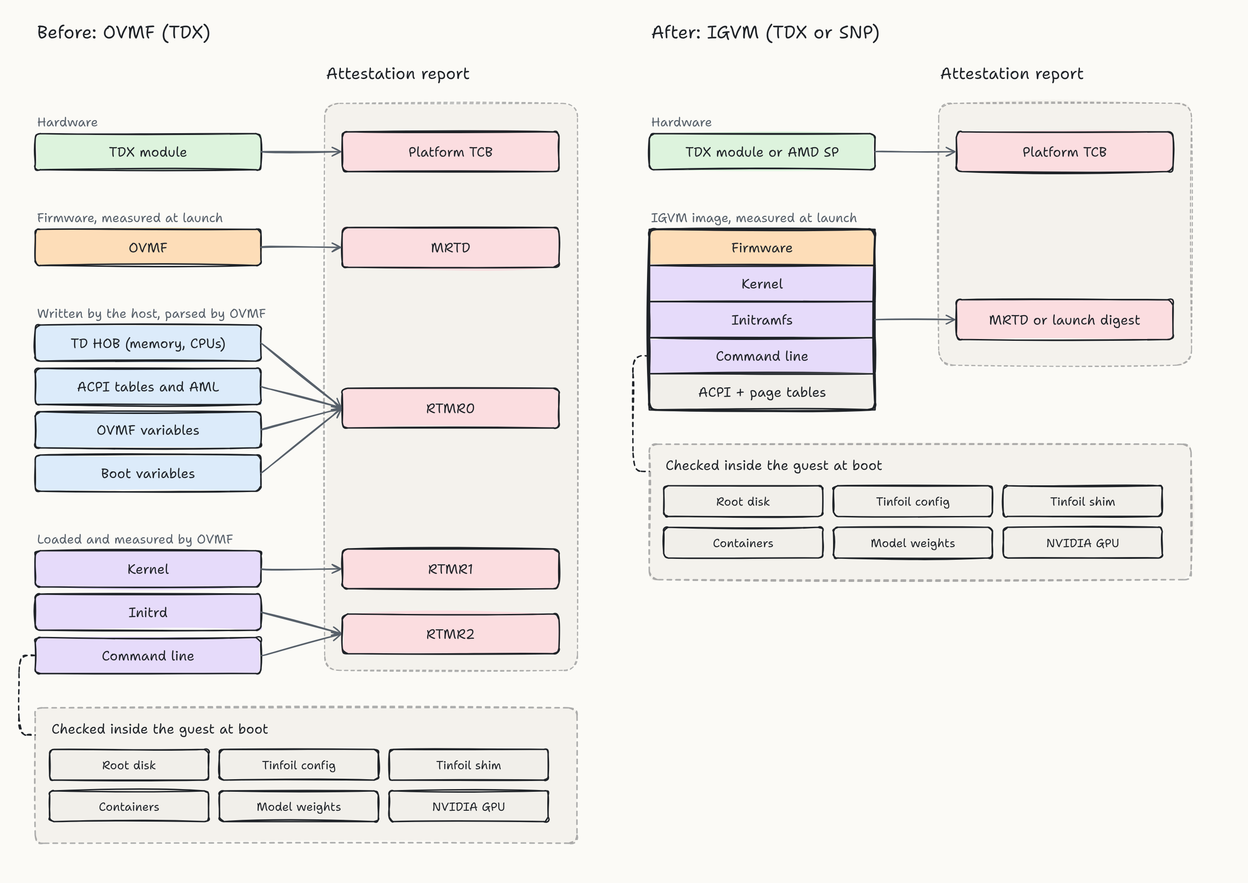Screen dimensions: 1248x883
Task: Click the green 'TDX module' box
Action: tap(148, 152)
